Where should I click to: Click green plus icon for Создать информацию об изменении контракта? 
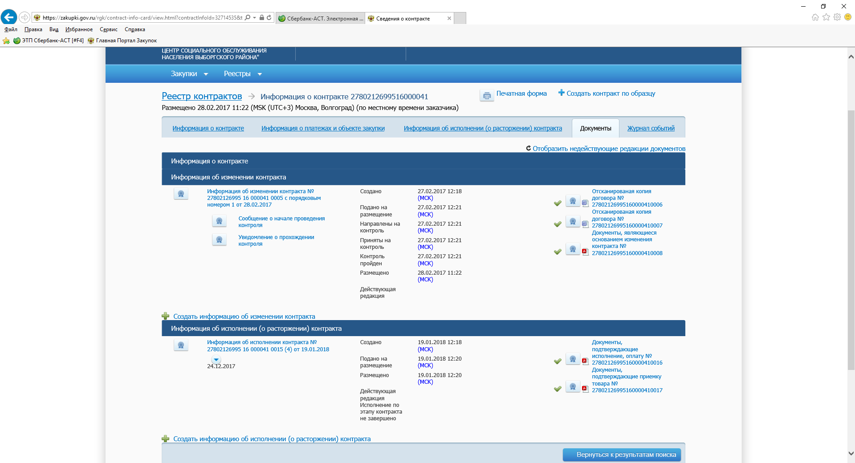166,316
